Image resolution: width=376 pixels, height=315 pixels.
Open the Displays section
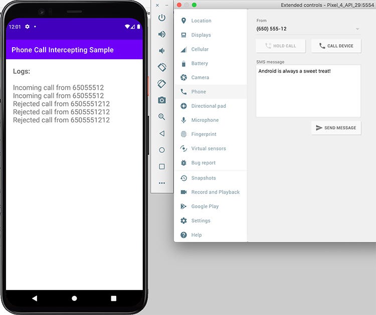211,35
